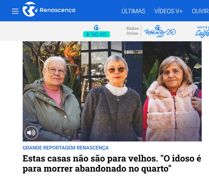This screenshot has height=176, width=209.
Task: Click the Renascença RR logo
Action: [x=30, y=9]
